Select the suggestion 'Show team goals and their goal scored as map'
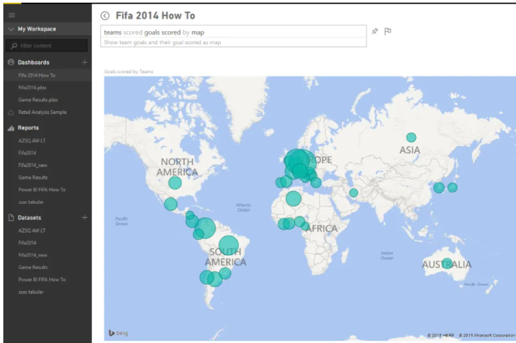This screenshot has height=343, width=516. (x=162, y=43)
